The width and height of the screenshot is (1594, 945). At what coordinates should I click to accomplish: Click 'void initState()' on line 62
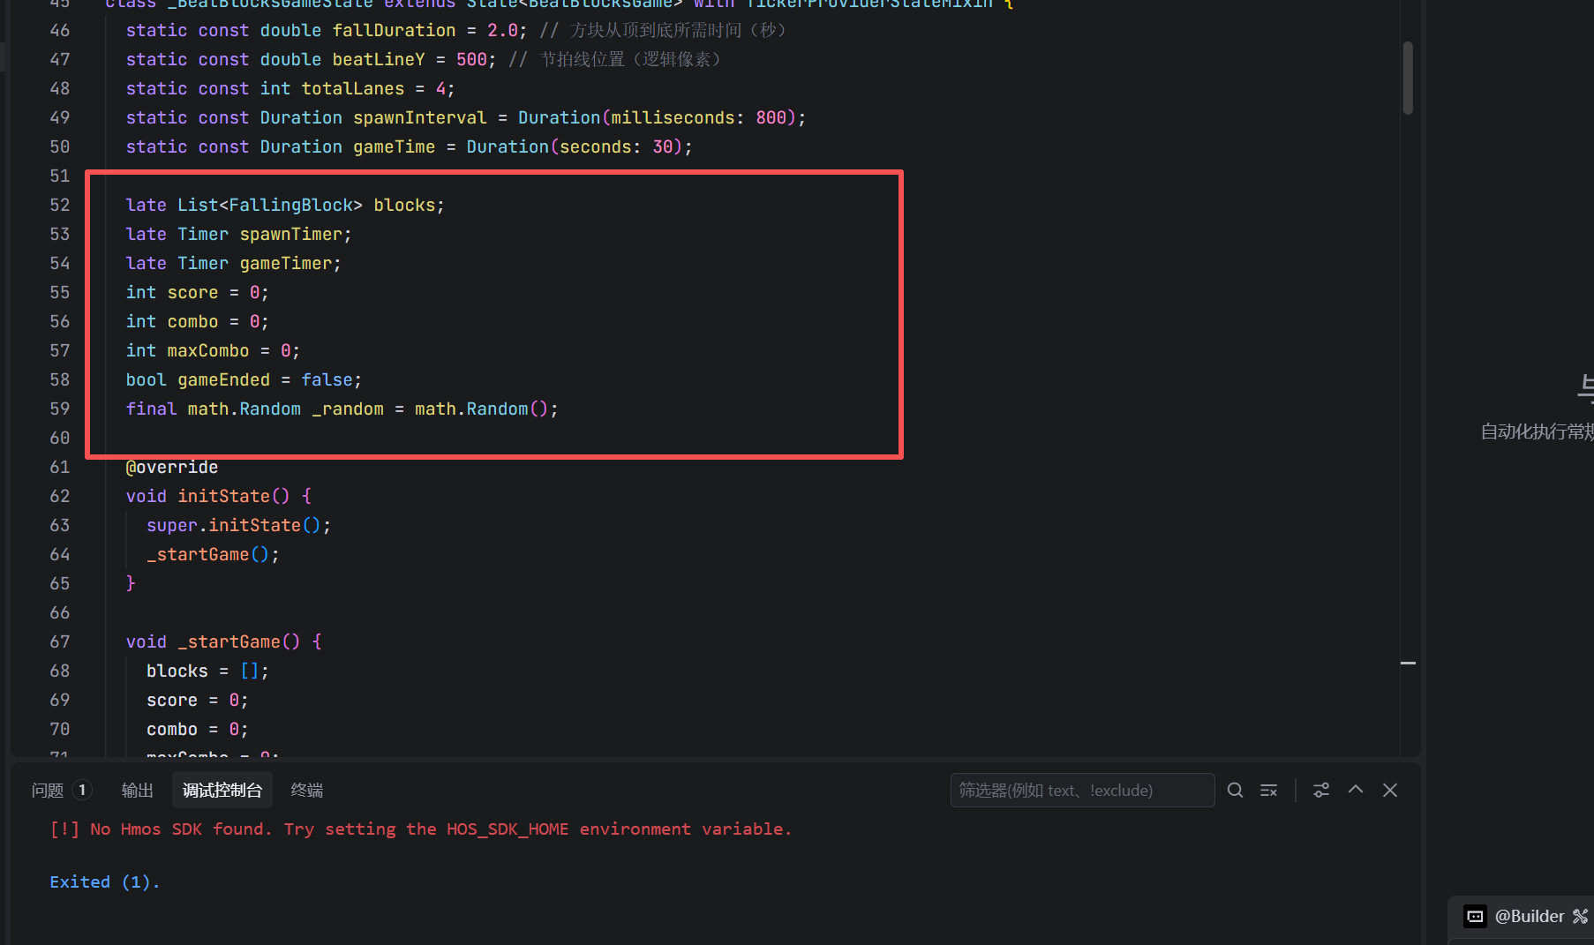point(218,496)
